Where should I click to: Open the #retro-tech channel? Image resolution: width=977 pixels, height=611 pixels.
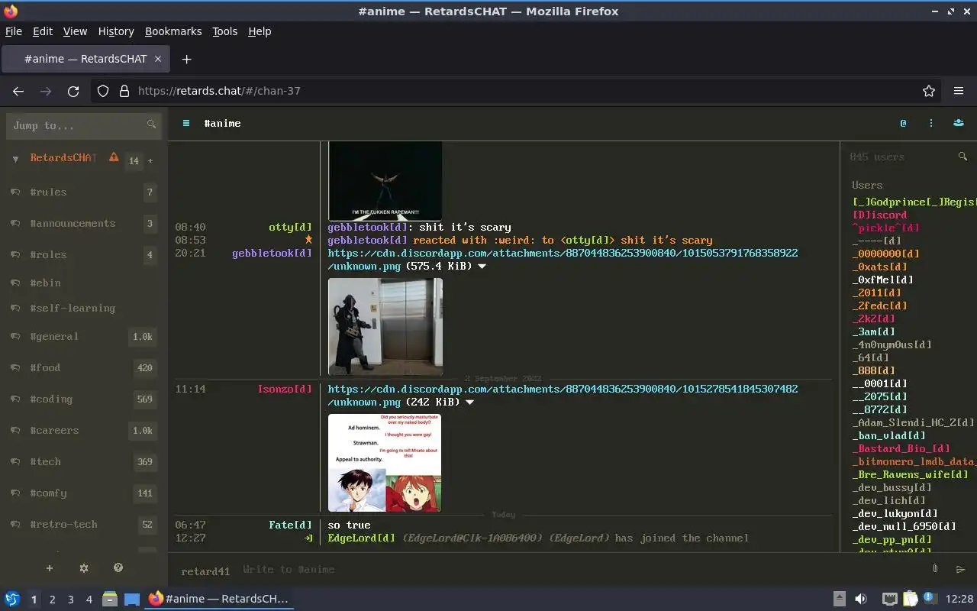(84, 525)
